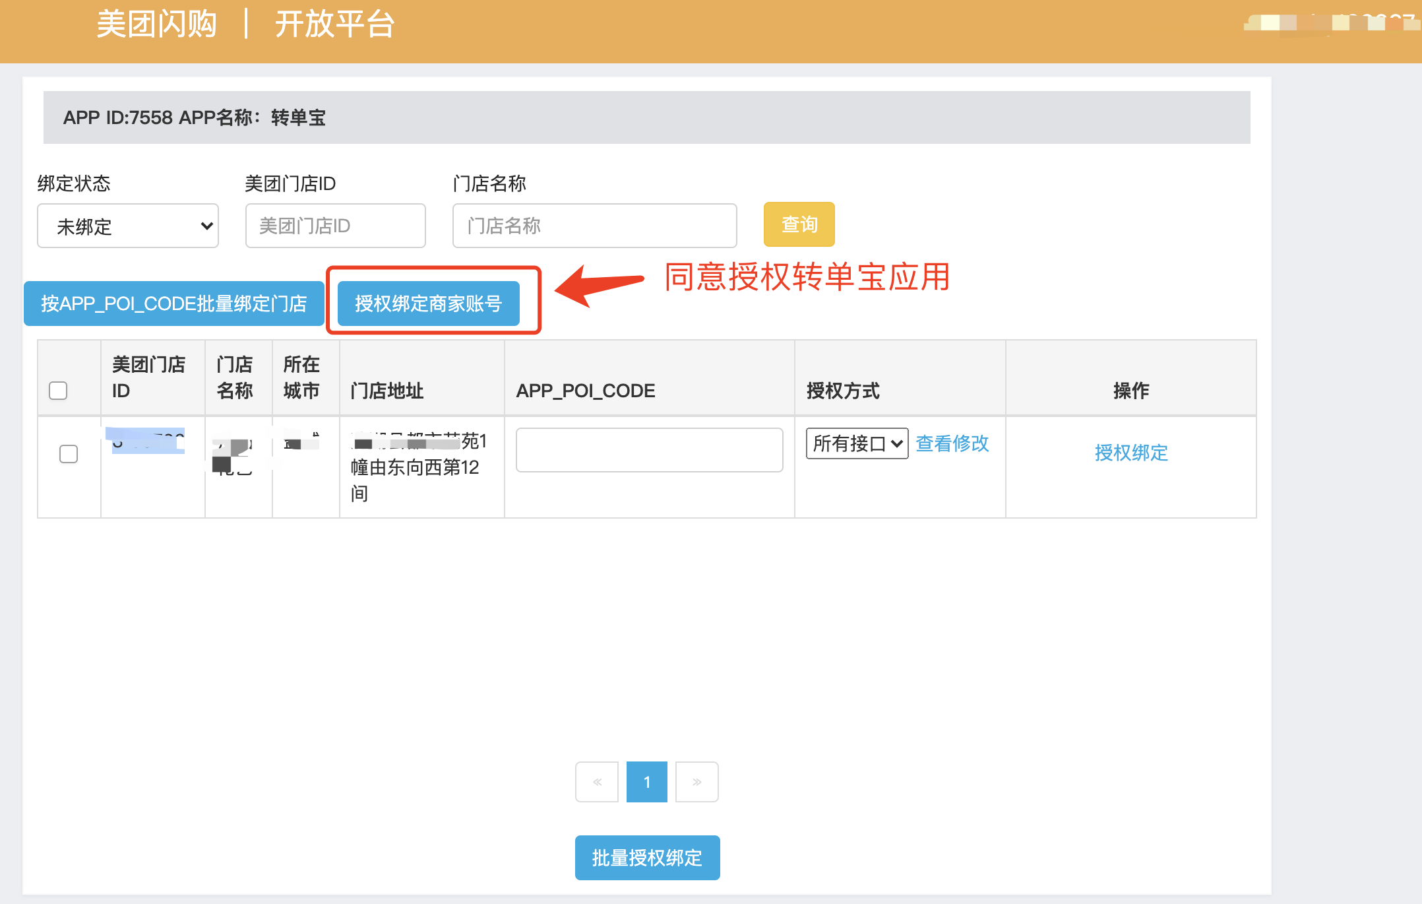Focus the APP_POI_CODE input in the row
1422x904 pixels.
coord(650,450)
